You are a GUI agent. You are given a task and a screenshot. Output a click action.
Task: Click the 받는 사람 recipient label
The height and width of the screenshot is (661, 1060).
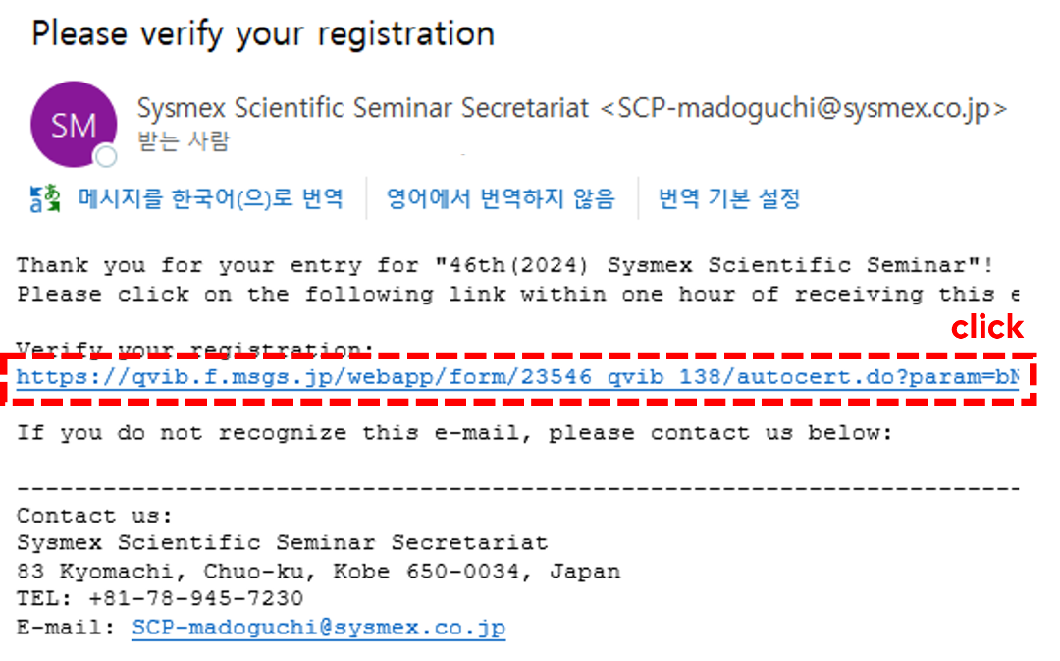point(184,142)
